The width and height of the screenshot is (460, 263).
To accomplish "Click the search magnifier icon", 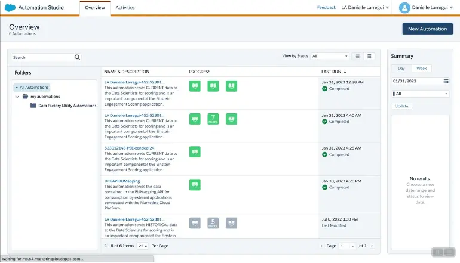I will coord(77,57).
